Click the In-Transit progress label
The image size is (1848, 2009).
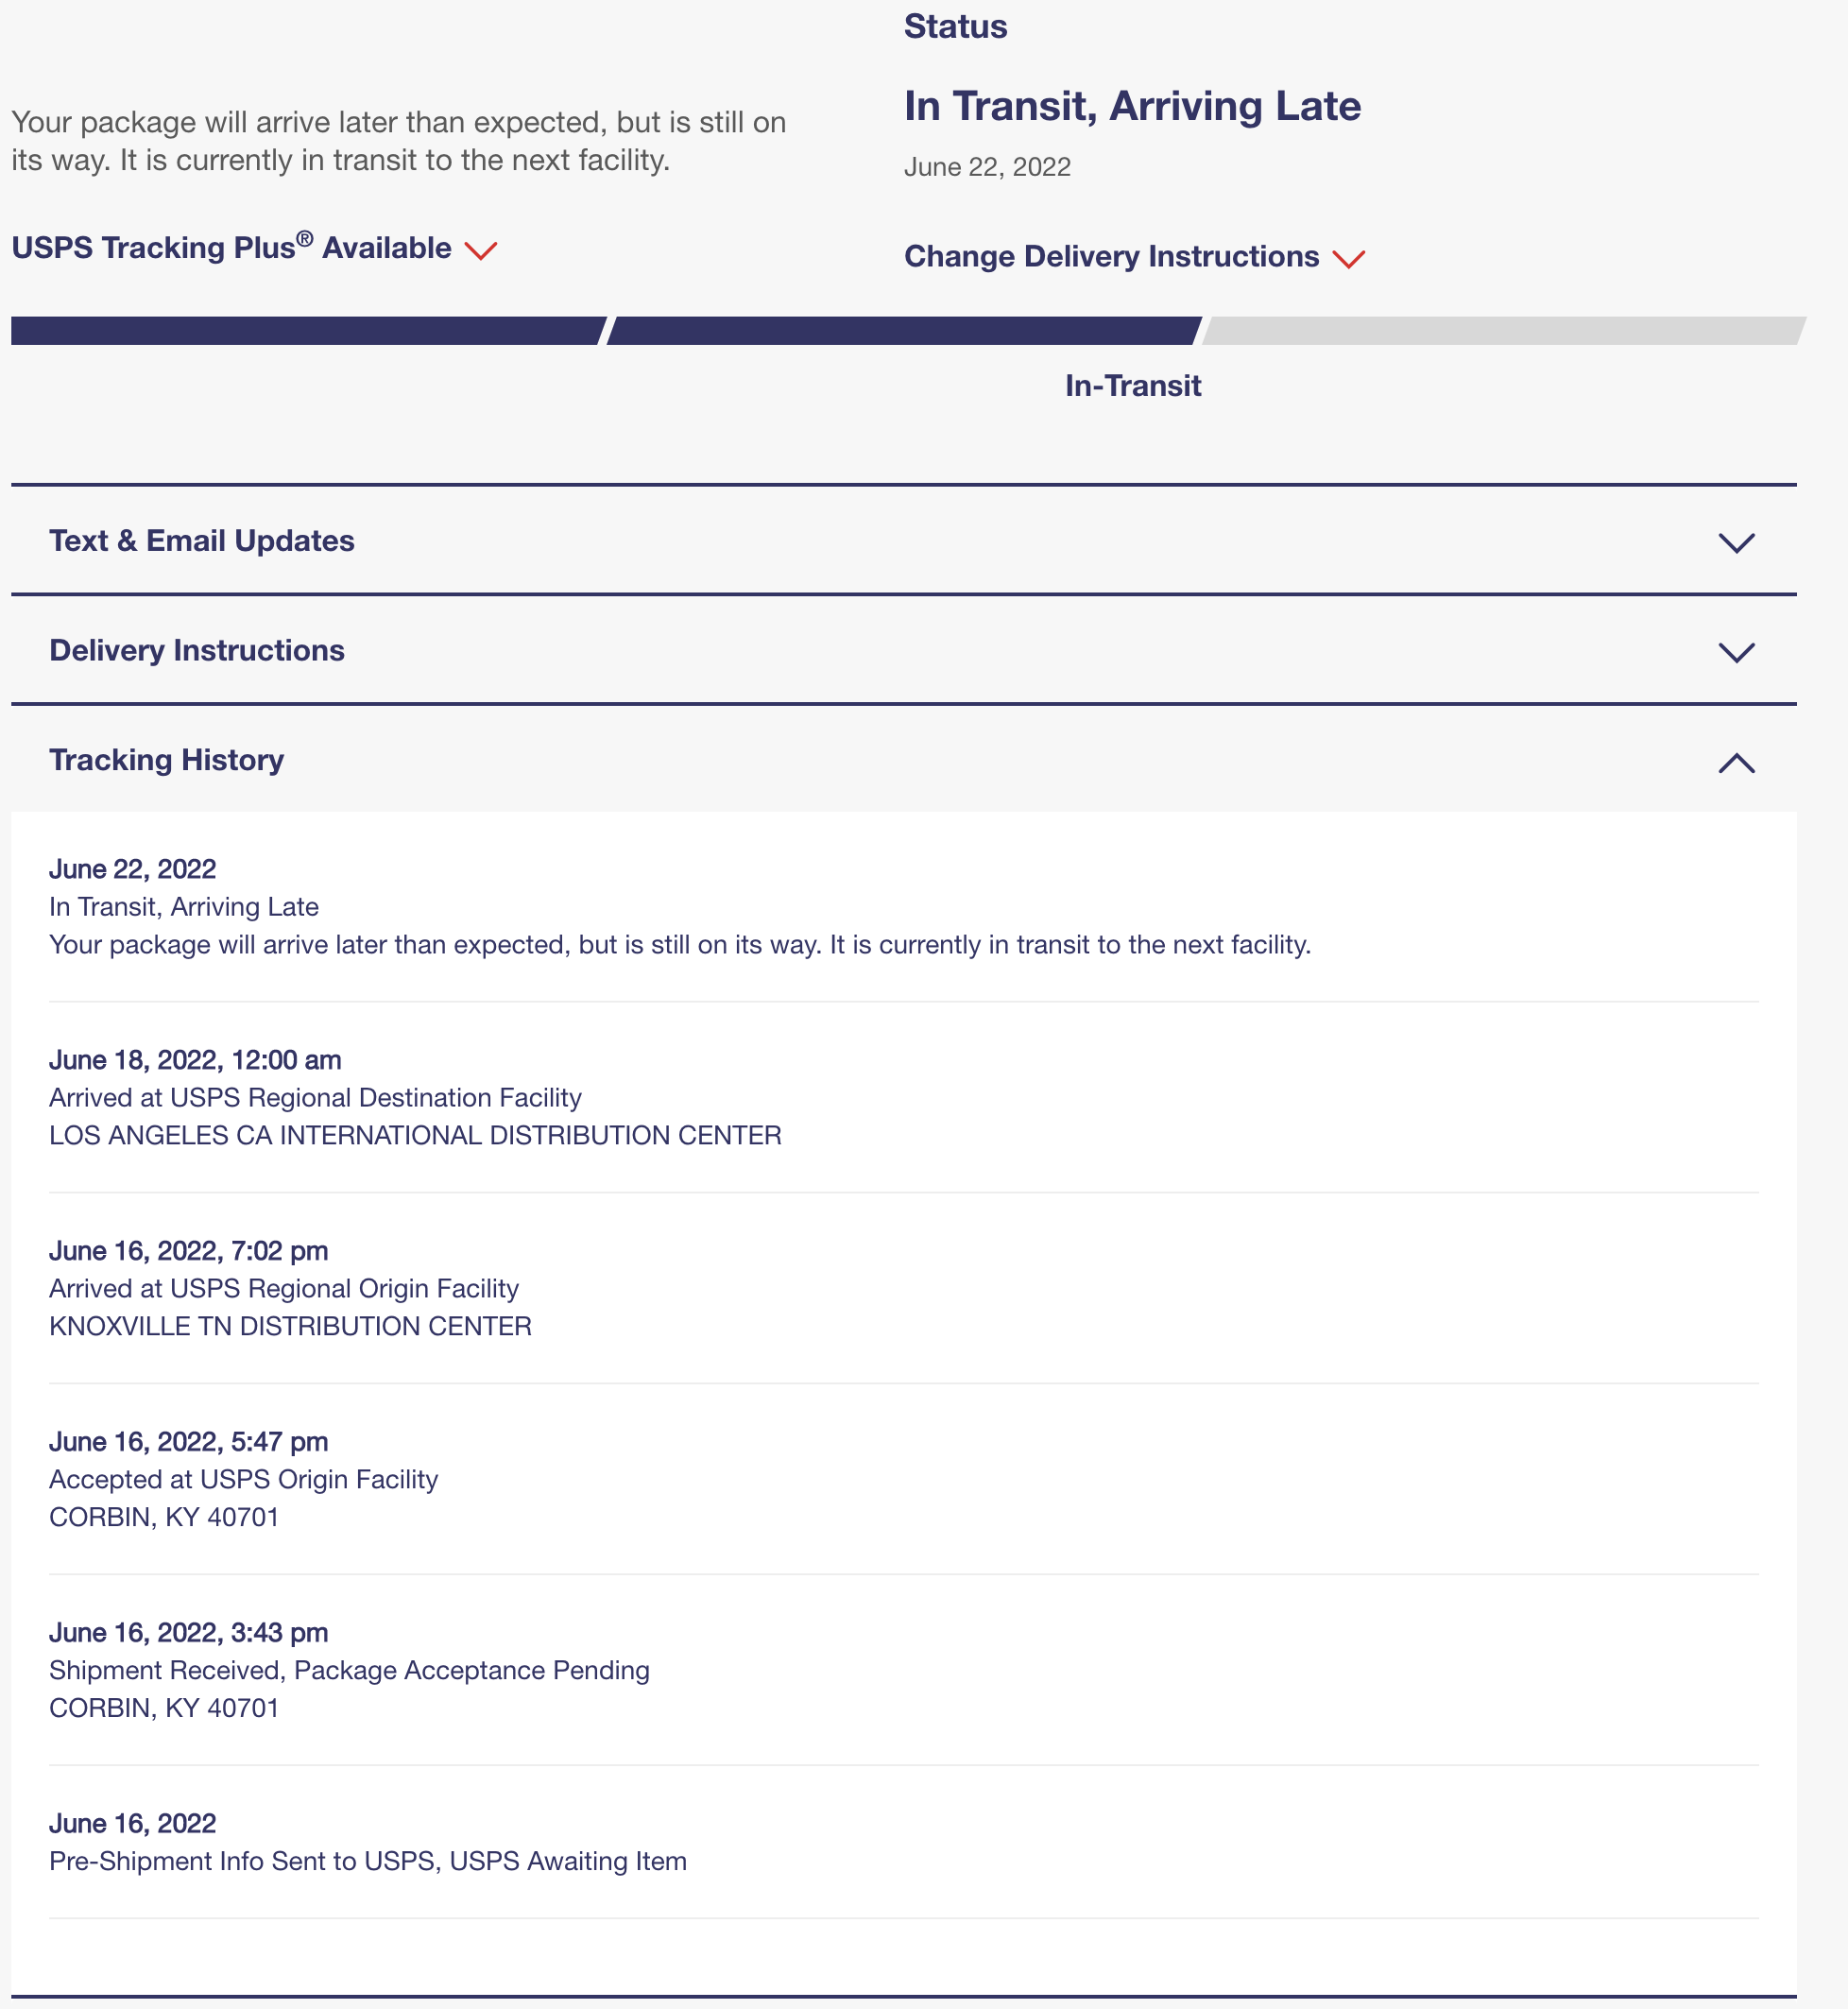point(1132,386)
